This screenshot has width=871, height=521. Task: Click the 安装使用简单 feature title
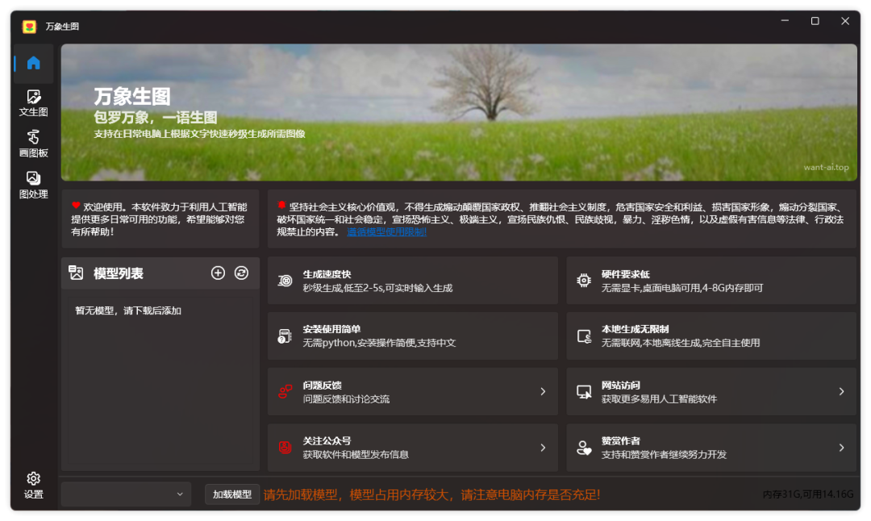pyautogui.click(x=331, y=329)
